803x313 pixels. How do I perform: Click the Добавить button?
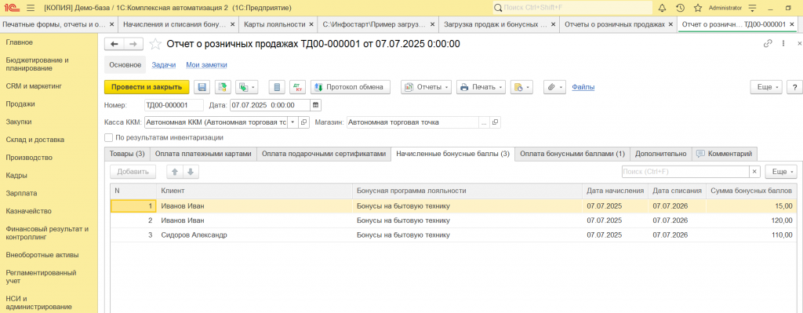click(133, 172)
